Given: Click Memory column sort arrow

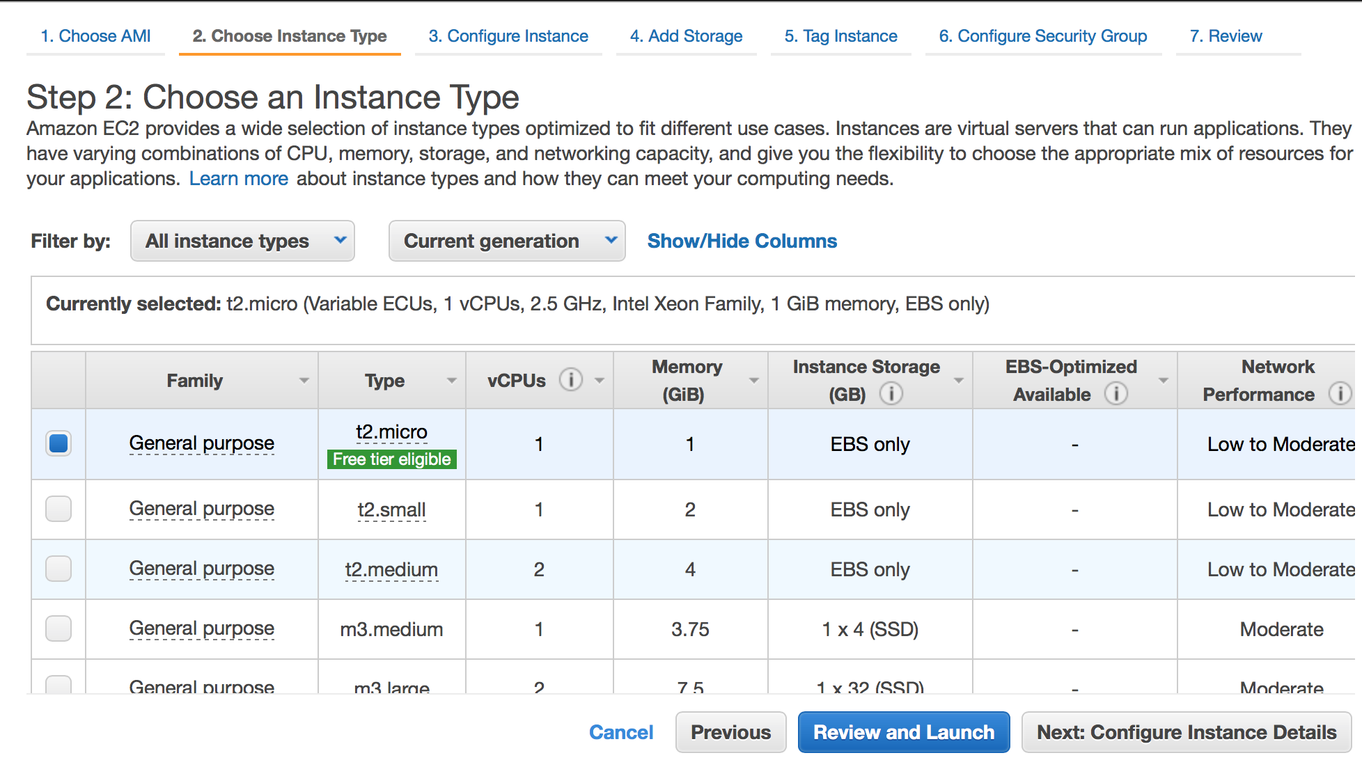Looking at the screenshot, I should click(753, 381).
